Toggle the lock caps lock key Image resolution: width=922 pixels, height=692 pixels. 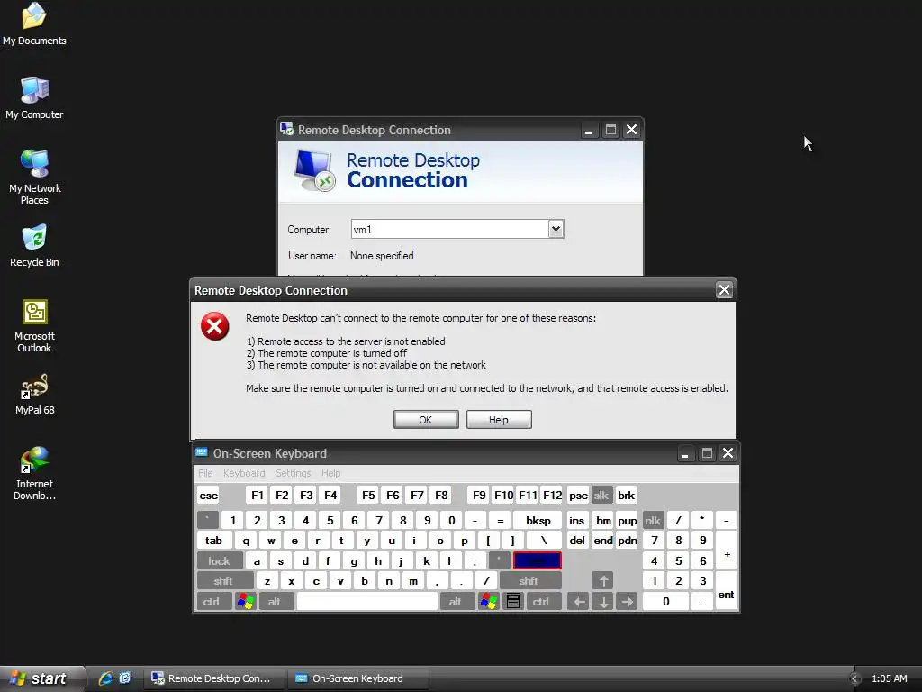pyautogui.click(x=220, y=560)
